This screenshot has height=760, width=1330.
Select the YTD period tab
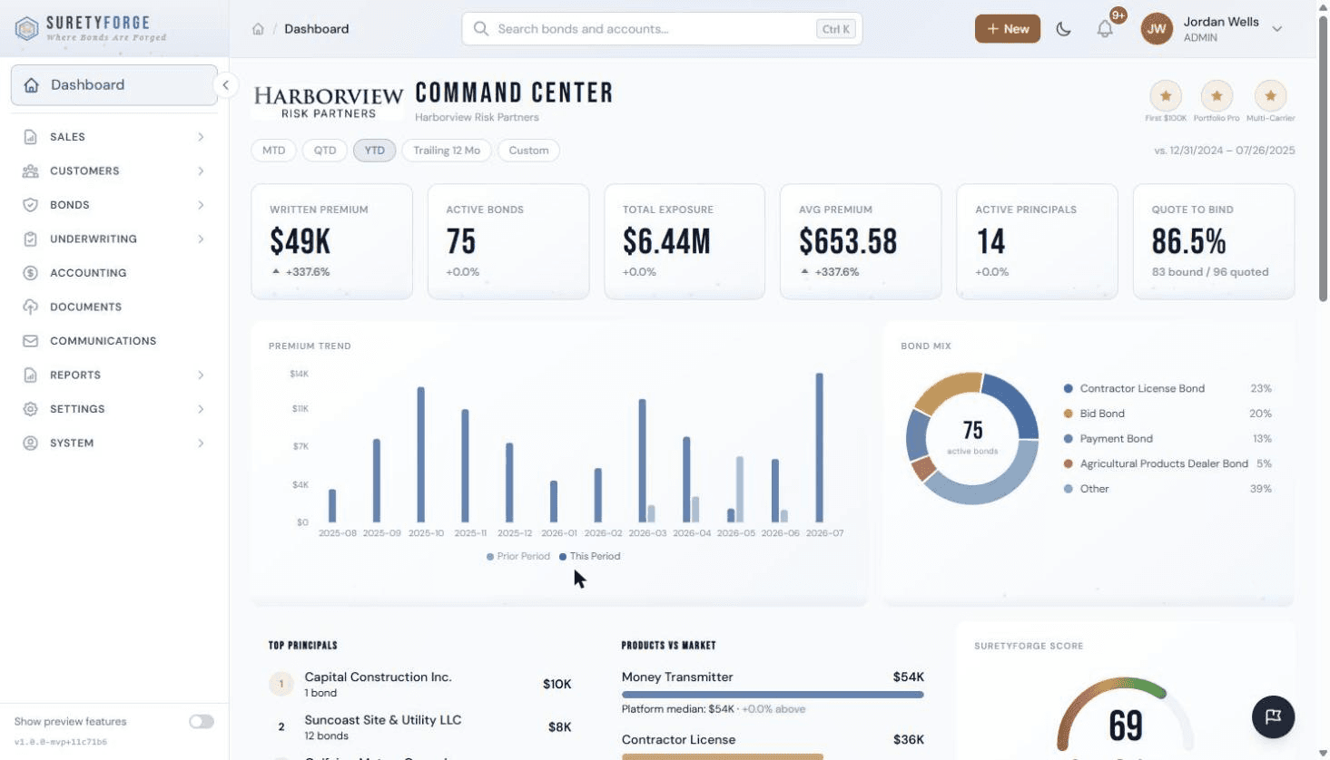coord(375,151)
